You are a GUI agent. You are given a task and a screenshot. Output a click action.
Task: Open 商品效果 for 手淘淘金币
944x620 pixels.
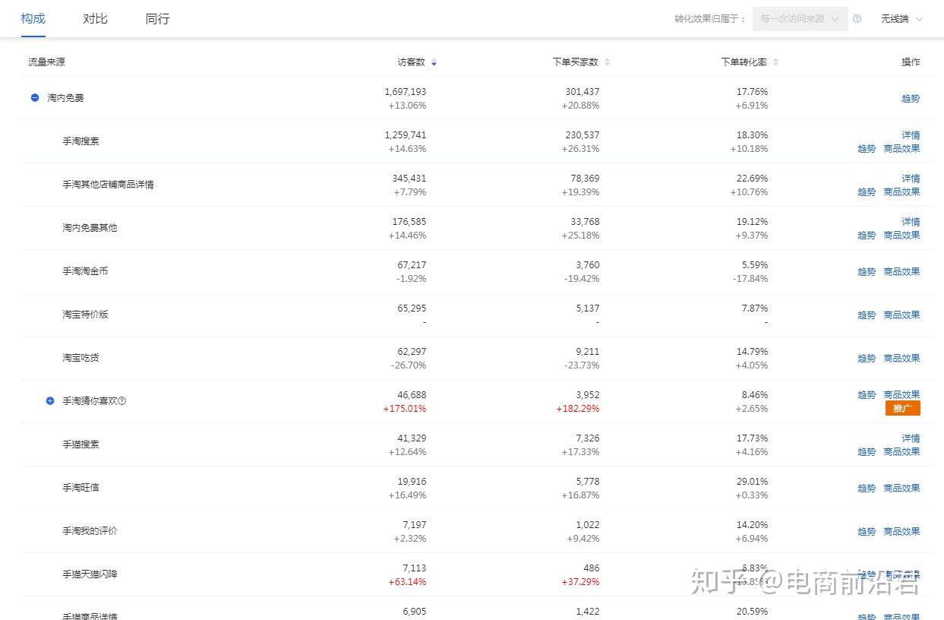901,272
